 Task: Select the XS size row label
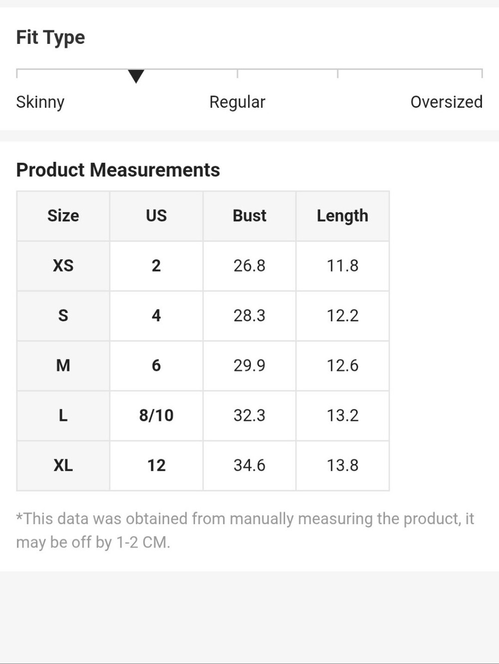[63, 266]
